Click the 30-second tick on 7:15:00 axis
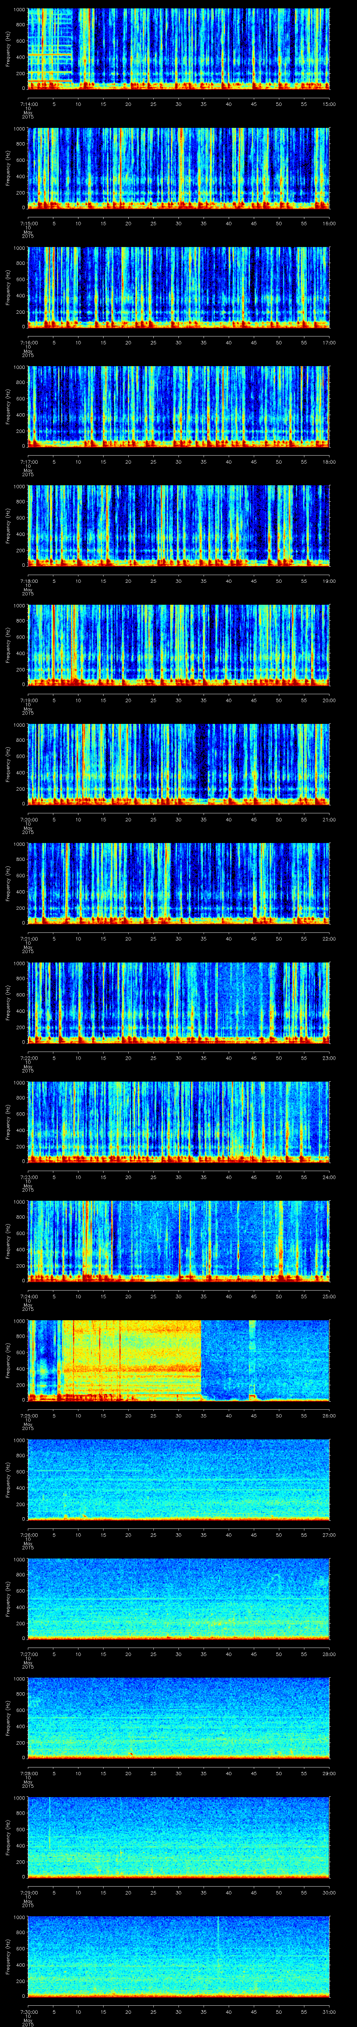The height and width of the screenshot is (2027, 357). 179,224
